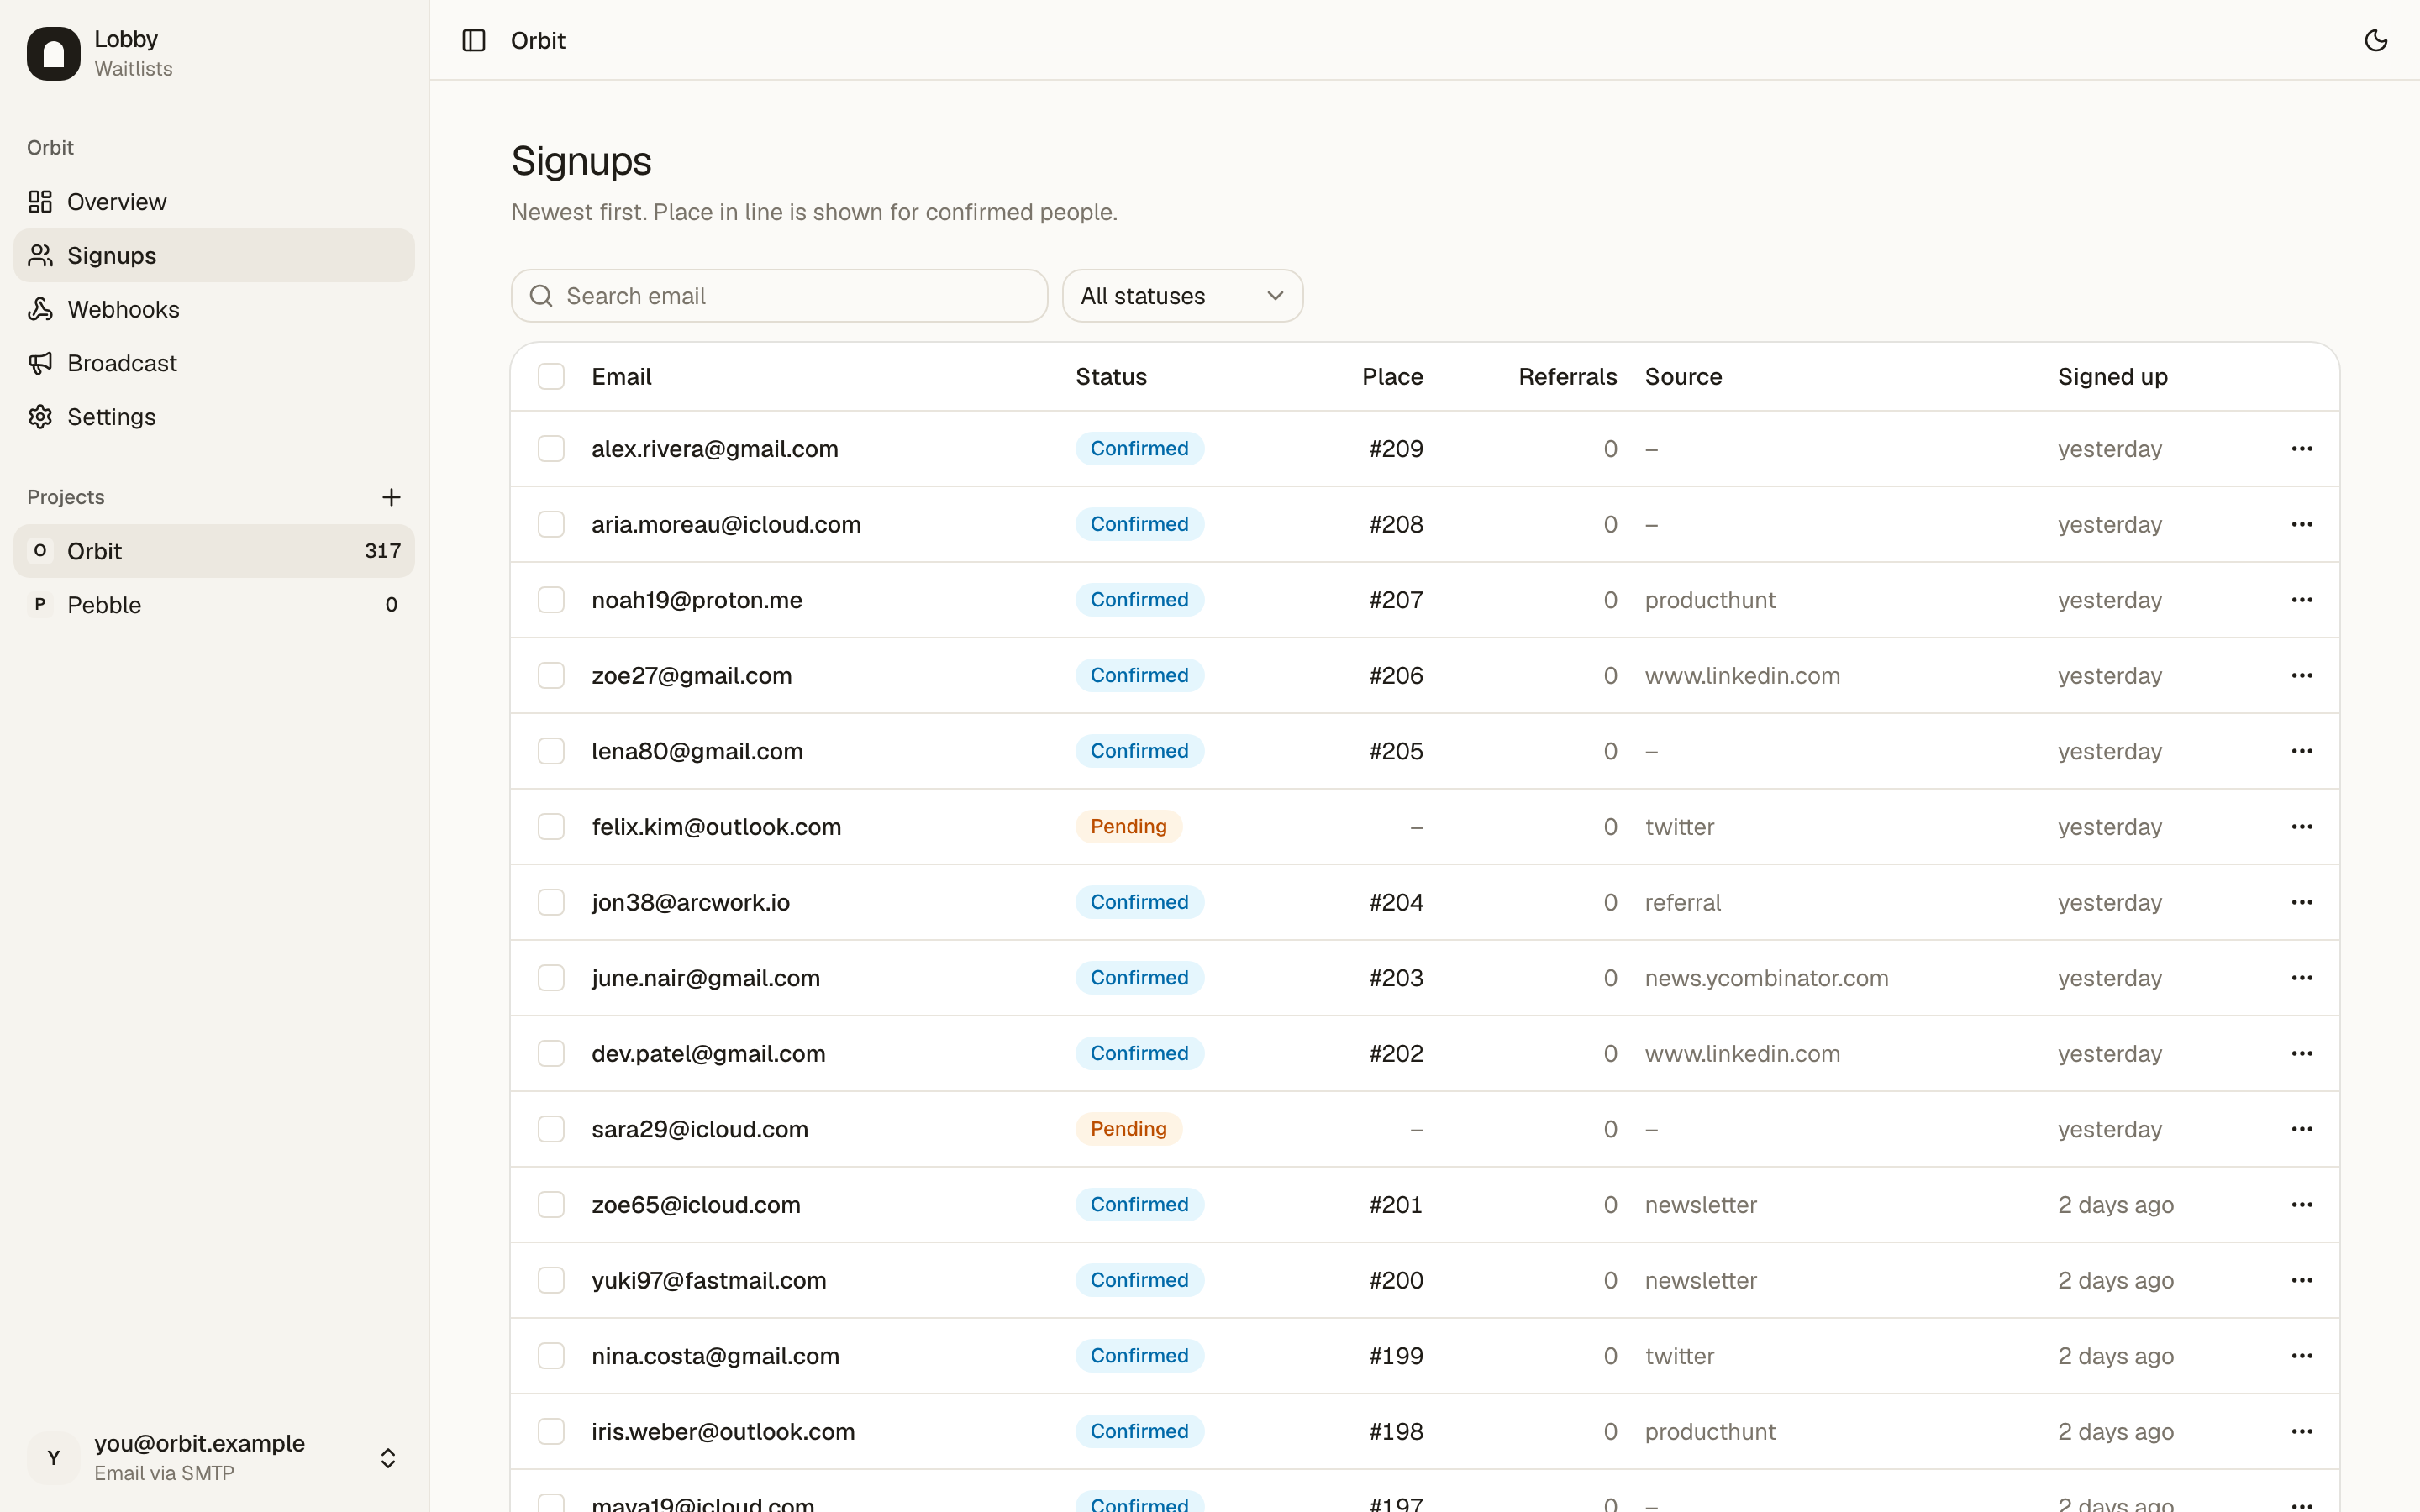The height and width of the screenshot is (1512, 2420).
Task: Open row actions for iris.weber@outlook.com
Action: click(x=2302, y=1432)
